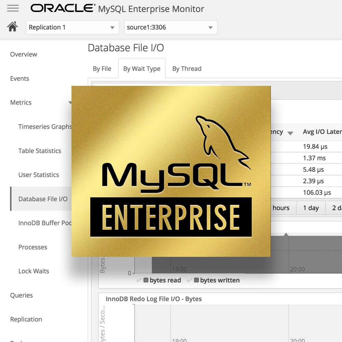Open the source1:3306 server dropdown
Screen dimensions: 342x342
coord(170,27)
